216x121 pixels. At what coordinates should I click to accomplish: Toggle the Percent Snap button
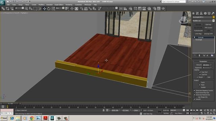click(x=90, y=9)
